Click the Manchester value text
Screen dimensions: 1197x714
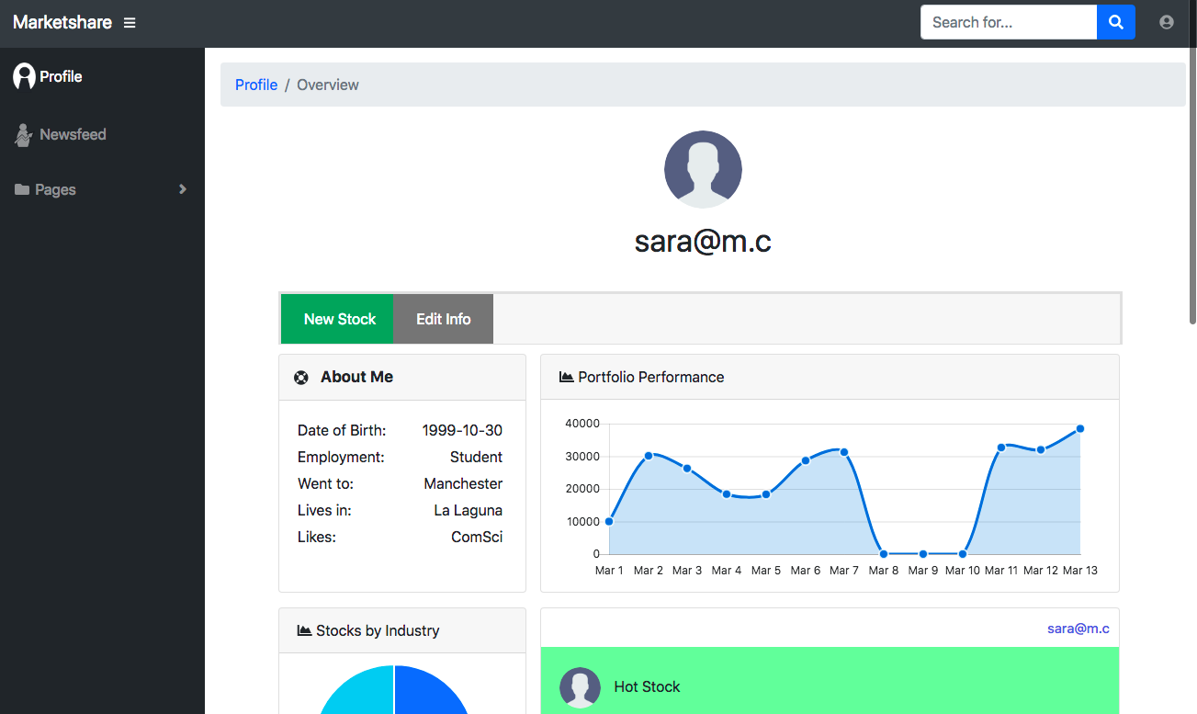[463, 483]
